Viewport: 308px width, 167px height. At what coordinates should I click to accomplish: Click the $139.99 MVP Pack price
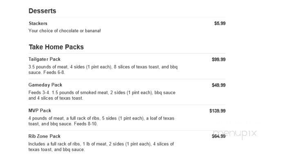(x=217, y=111)
